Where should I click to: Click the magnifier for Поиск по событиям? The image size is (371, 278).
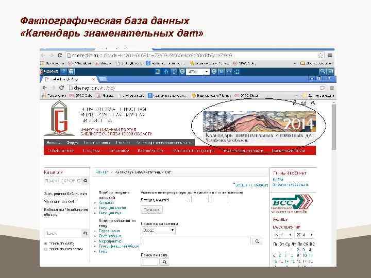click(x=257, y=241)
